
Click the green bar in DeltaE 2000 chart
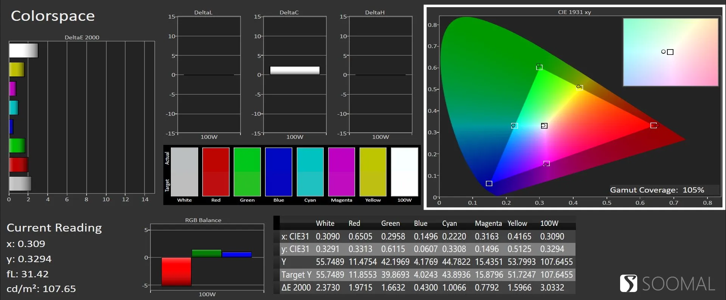click(x=17, y=146)
